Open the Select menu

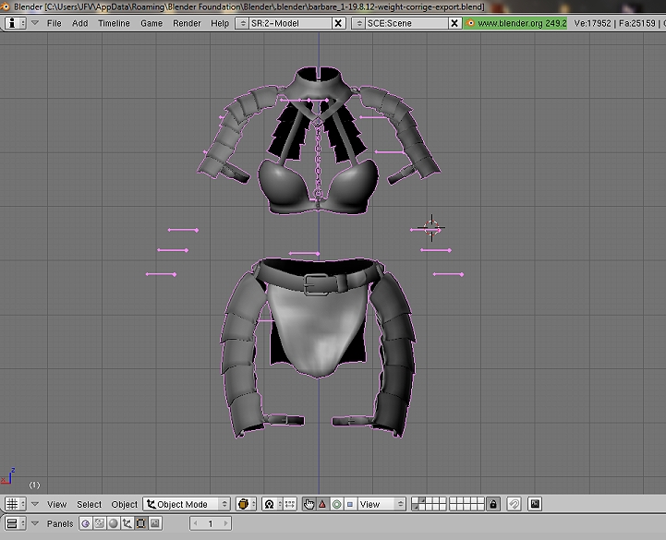[89, 504]
